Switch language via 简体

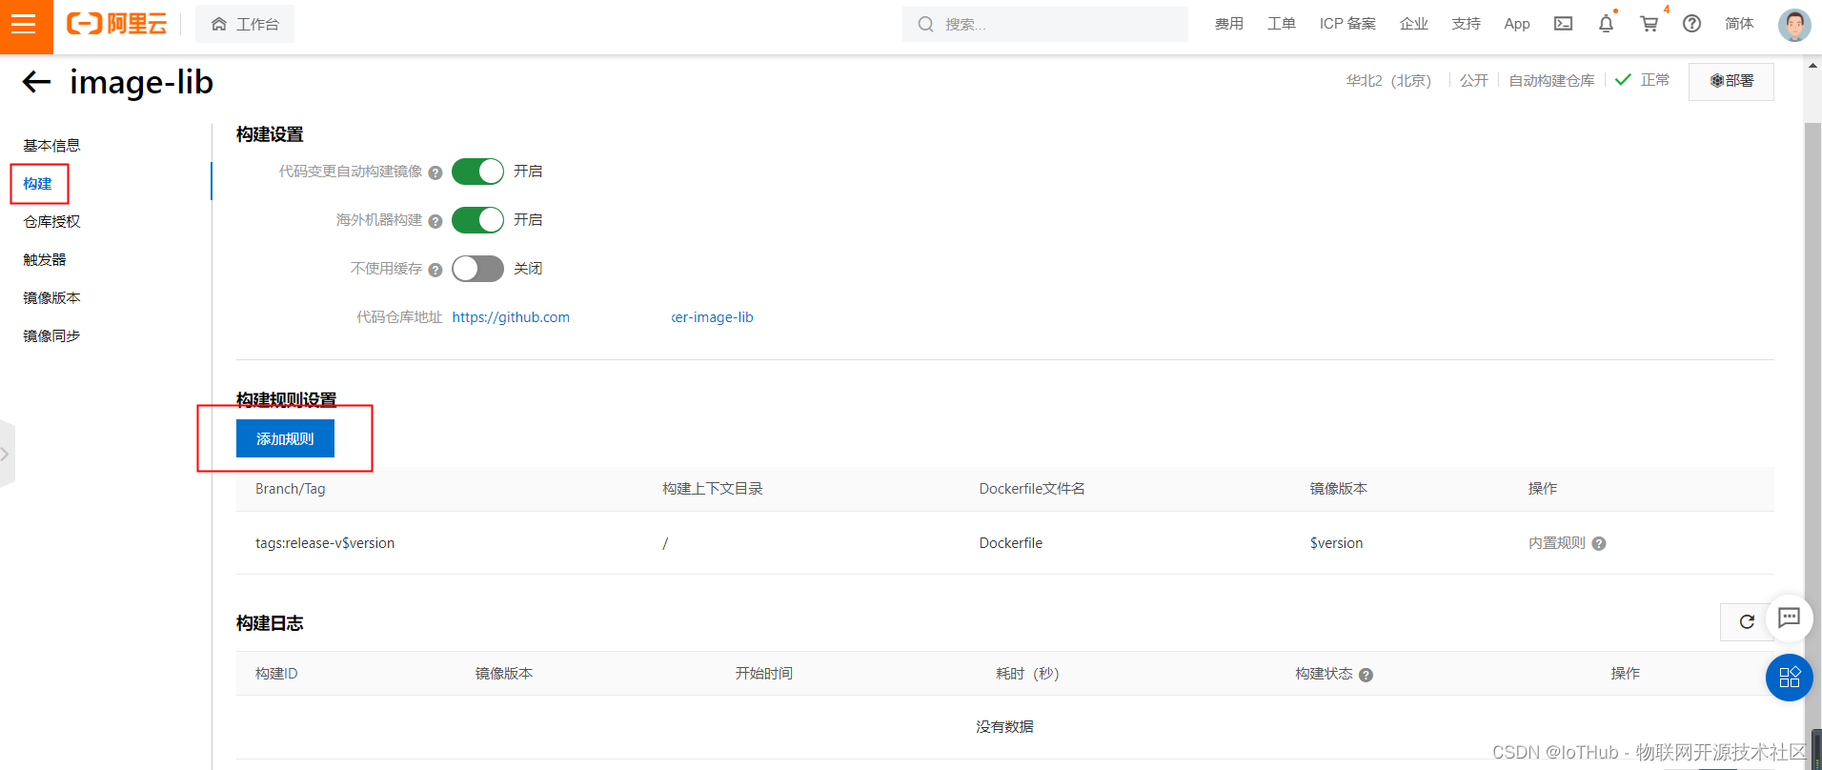coord(1739,24)
